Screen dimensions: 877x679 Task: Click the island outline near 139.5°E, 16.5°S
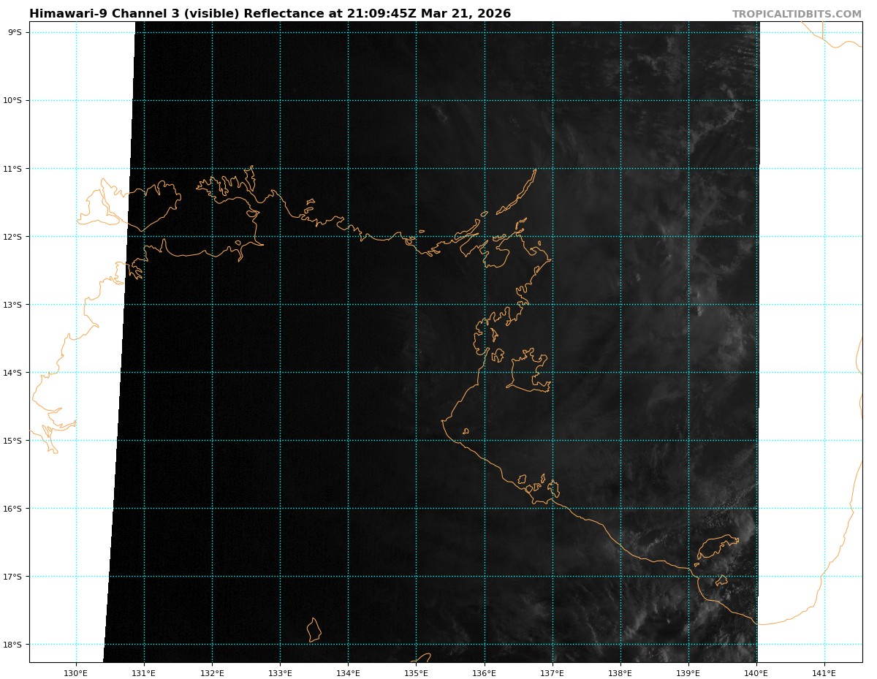click(716, 547)
